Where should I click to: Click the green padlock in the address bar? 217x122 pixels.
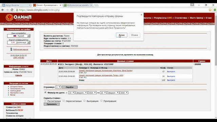pyautogui.click(x=17, y=10)
